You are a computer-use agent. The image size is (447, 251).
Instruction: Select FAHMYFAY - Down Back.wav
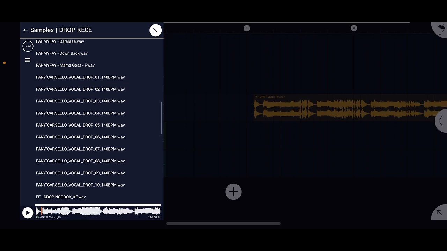tap(62, 53)
